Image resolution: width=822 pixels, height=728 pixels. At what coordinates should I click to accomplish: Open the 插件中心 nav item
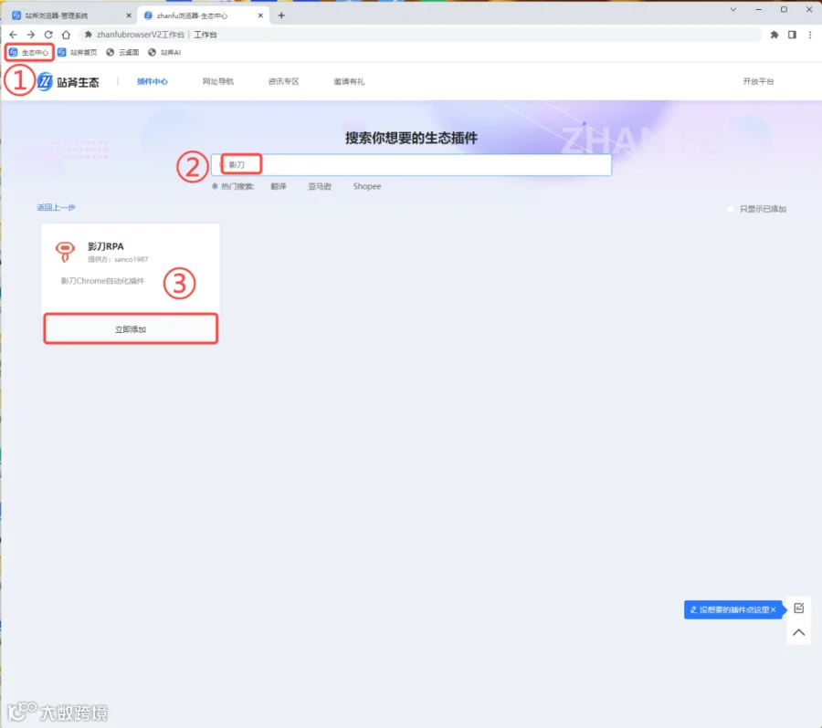[x=152, y=81]
